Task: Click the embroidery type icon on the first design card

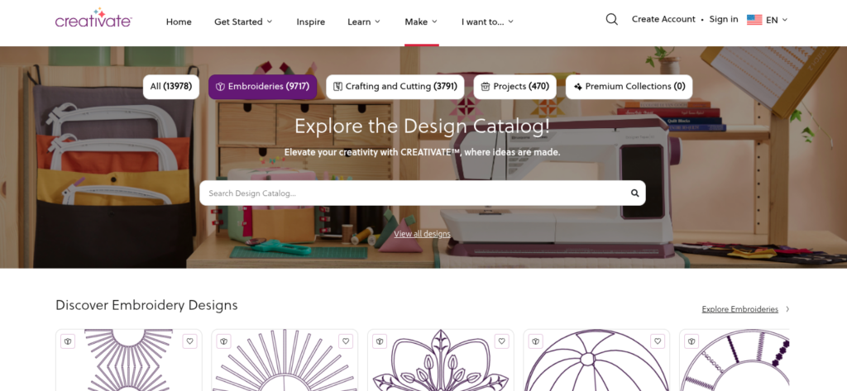Action: tap(68, 341)
